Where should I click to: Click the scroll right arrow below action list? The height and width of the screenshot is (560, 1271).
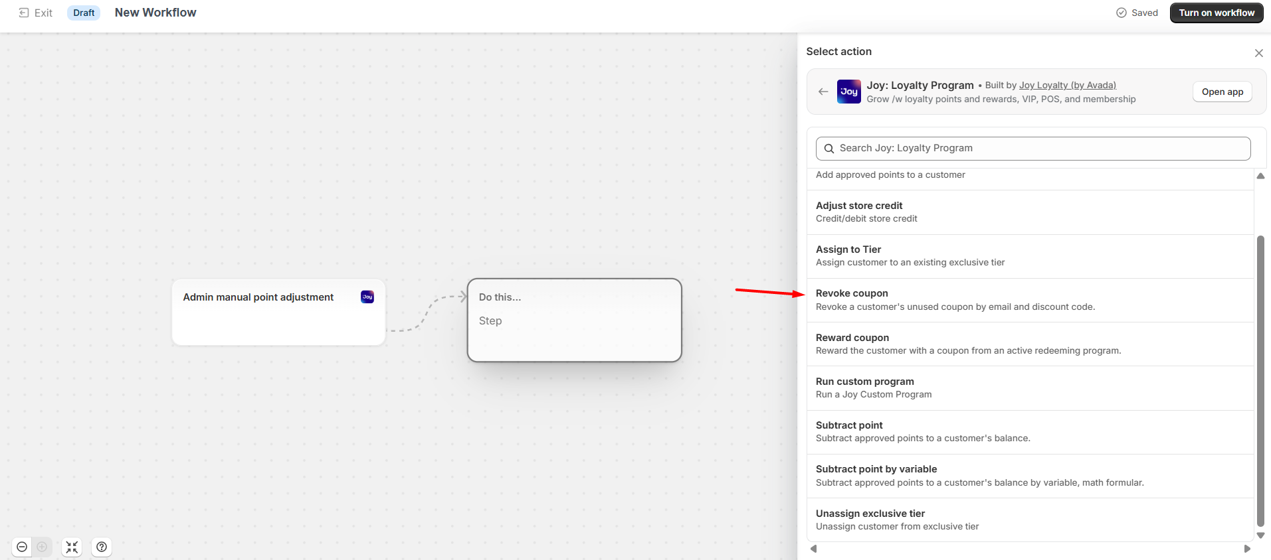coord(1247,549)
